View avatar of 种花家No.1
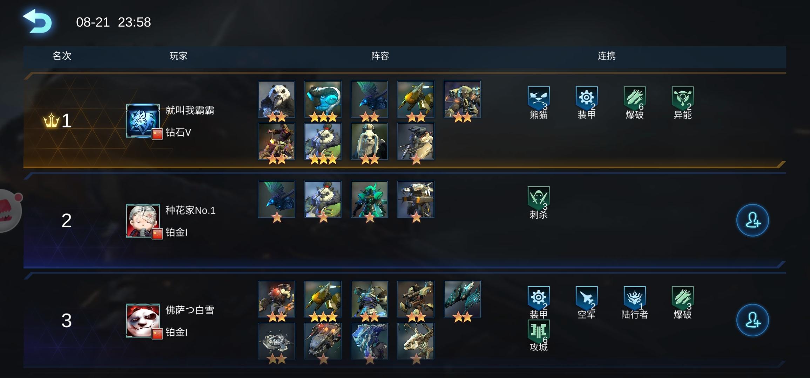Screen dimensions: 810x378 point(143,220)
